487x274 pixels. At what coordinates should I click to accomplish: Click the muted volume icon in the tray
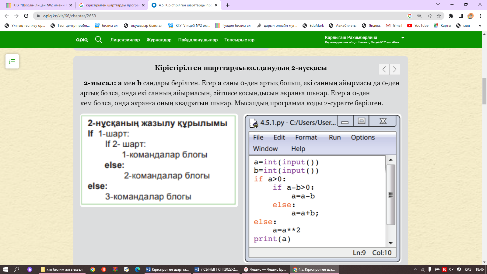point(451,269)
